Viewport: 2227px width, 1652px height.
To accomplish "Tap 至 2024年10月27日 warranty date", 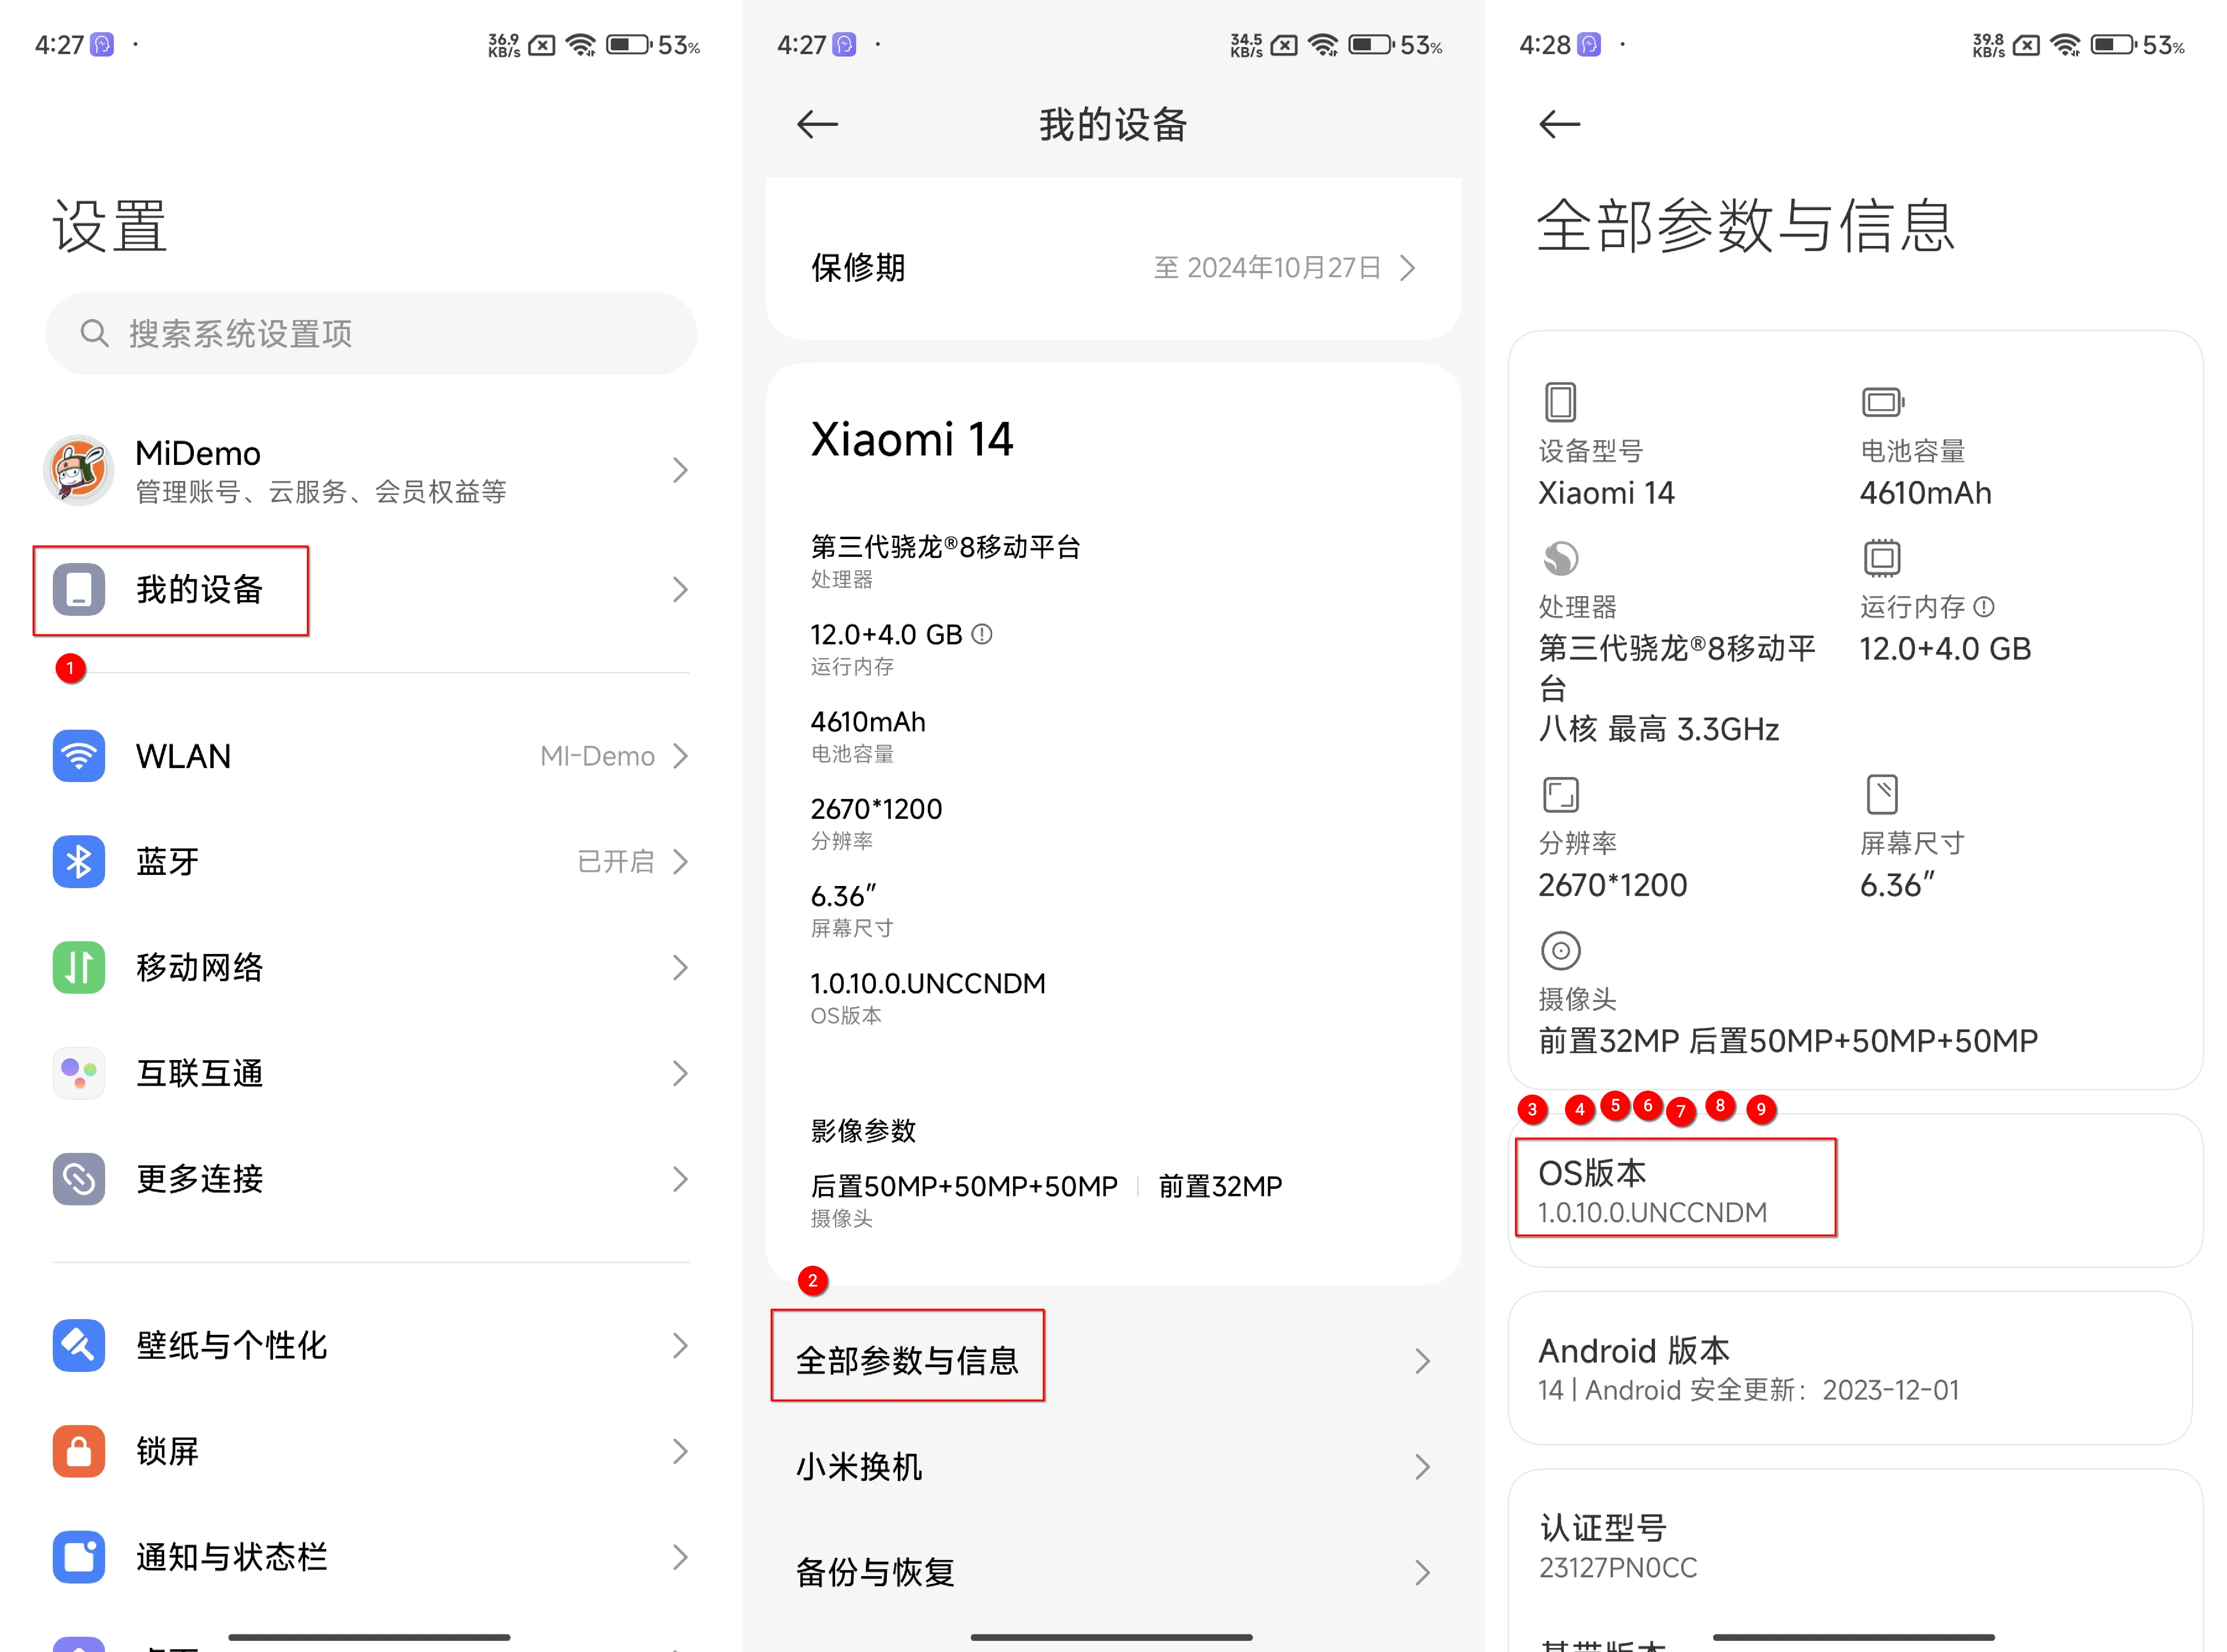I will [1269, 268].
